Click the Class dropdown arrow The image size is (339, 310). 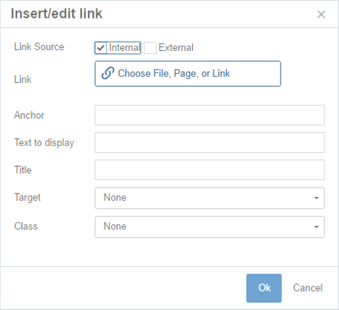click(x=316, y=227)
